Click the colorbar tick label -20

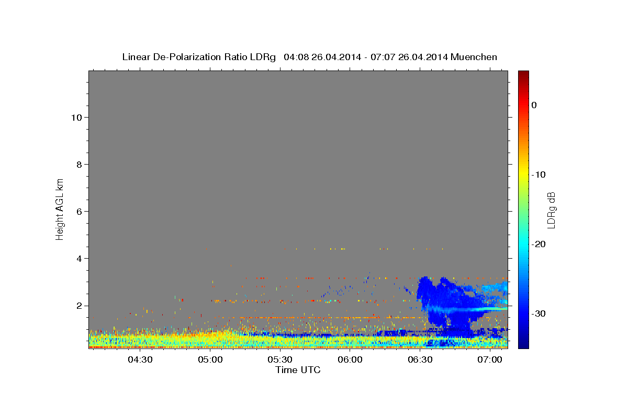click(x=539, y=244)
